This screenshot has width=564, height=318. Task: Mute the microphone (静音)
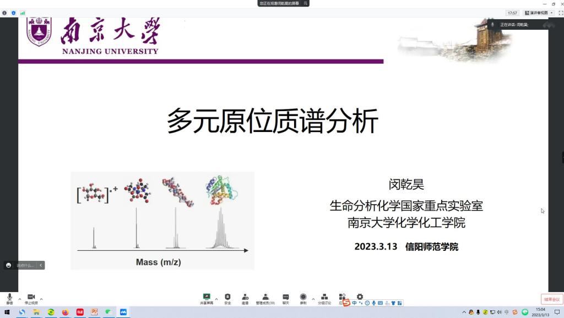[9, 298]
